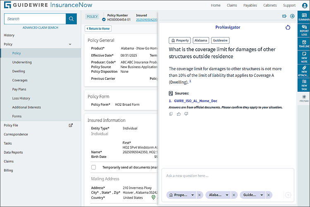310x207 pixels.
Task: Open Policy File in new window
Action: click(x=71, y=125)
